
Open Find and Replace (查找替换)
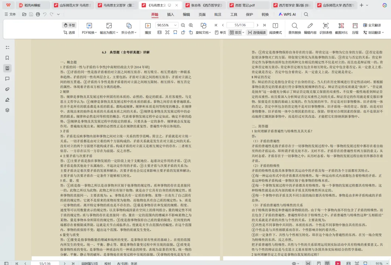[x=294, y=29]
